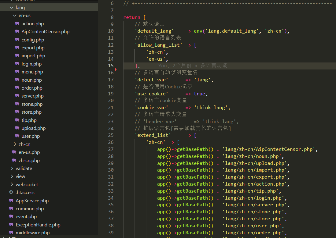Open the .htaccess file
336x238 pixels.
25,193
